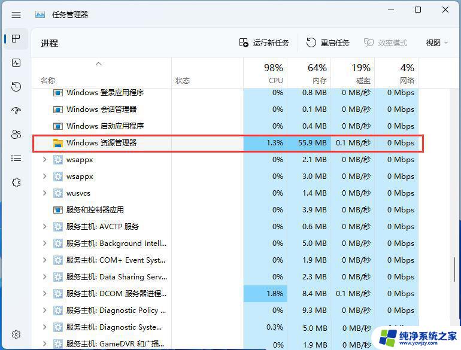Collapse the column header using the up chevron

coord(99,63)
